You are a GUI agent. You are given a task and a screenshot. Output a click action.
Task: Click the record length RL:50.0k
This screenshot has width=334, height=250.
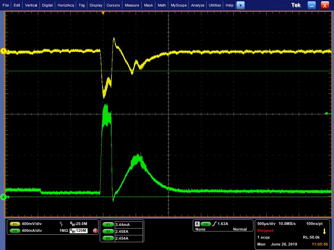coord(311,237)
